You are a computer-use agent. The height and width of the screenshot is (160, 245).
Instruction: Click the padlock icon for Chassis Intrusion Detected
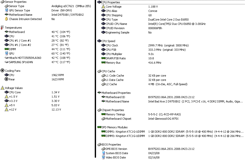tap(6, 19)
